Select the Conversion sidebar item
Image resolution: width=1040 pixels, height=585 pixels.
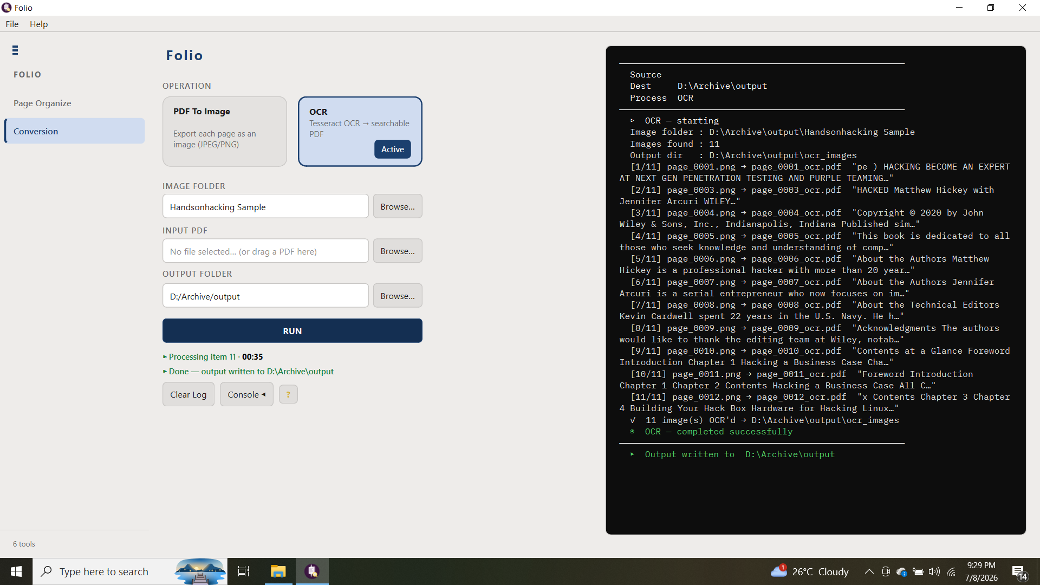(x=75, y=131)
